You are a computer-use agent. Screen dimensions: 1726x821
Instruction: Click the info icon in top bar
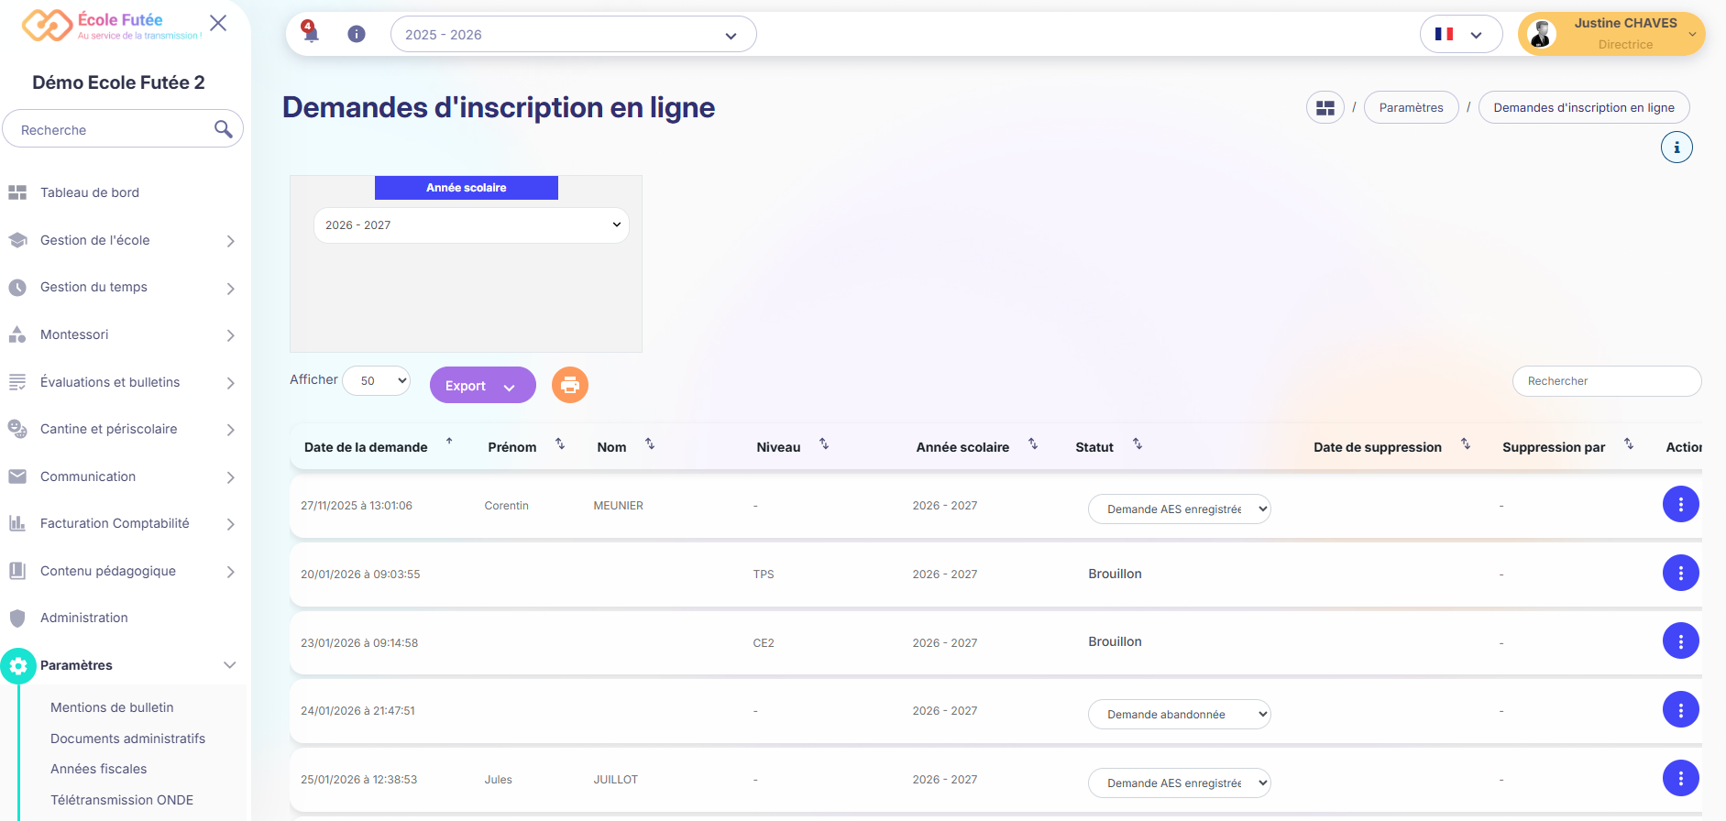tap(357, 34)
